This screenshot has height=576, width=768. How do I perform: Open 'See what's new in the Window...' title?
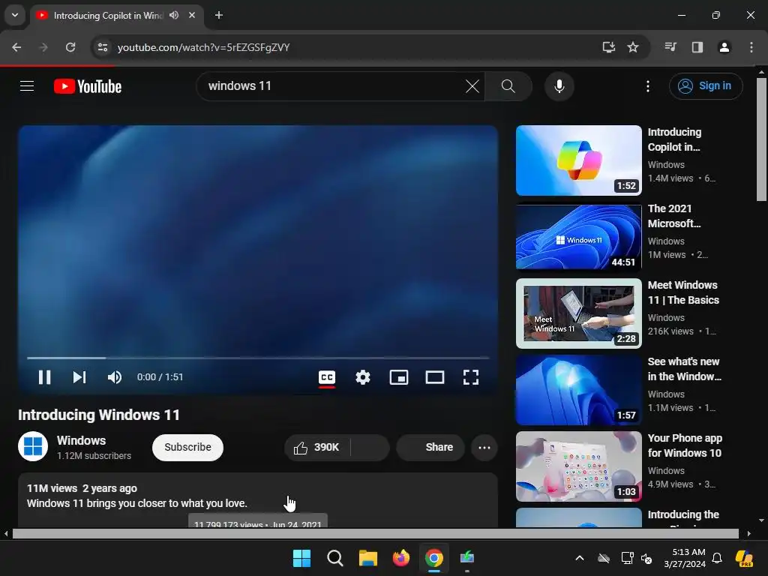[x=684, y=369]
